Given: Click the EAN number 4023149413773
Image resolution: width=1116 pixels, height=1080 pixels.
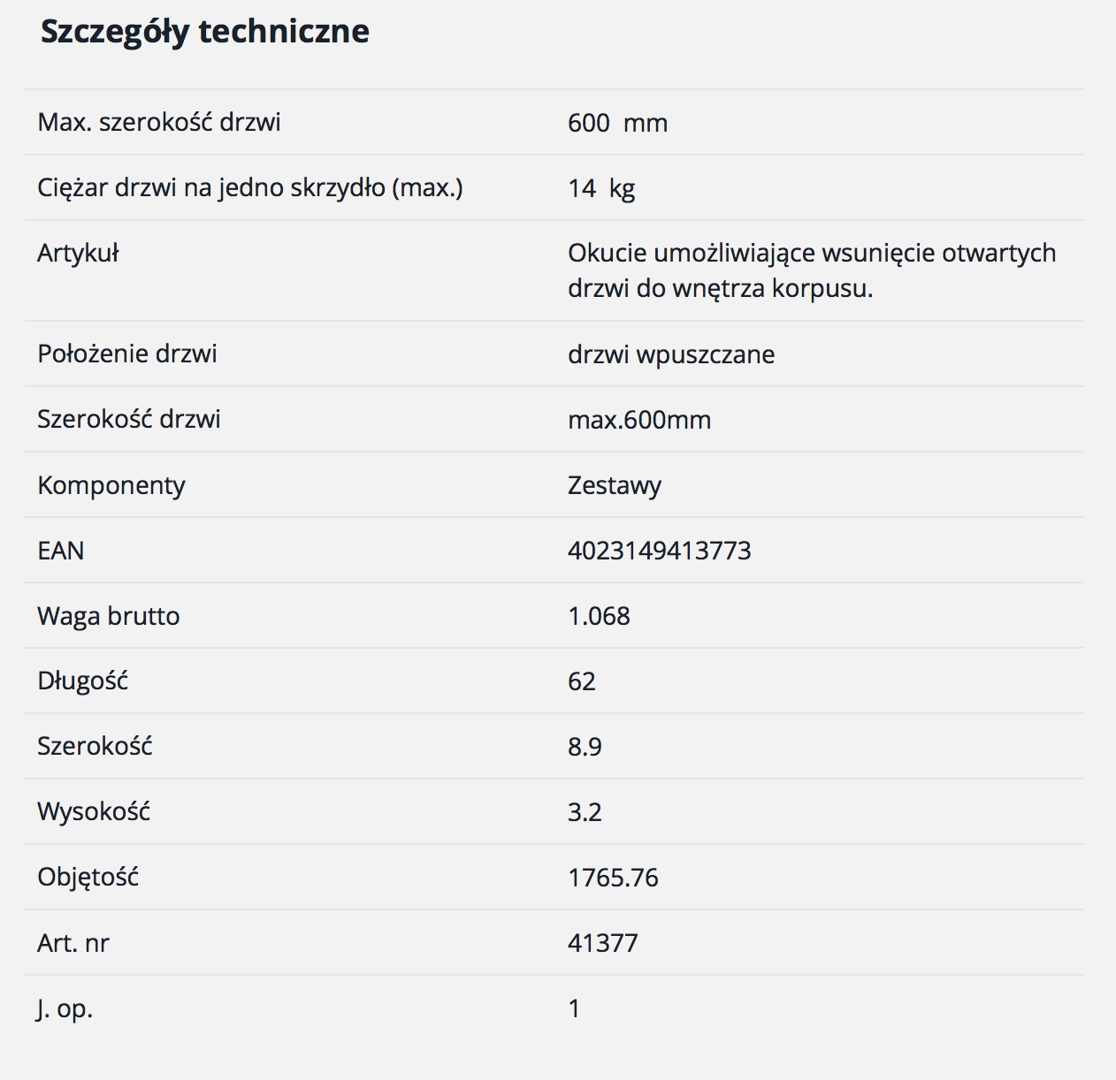Looking at the screenshot, I should click(x=660, y=551).
